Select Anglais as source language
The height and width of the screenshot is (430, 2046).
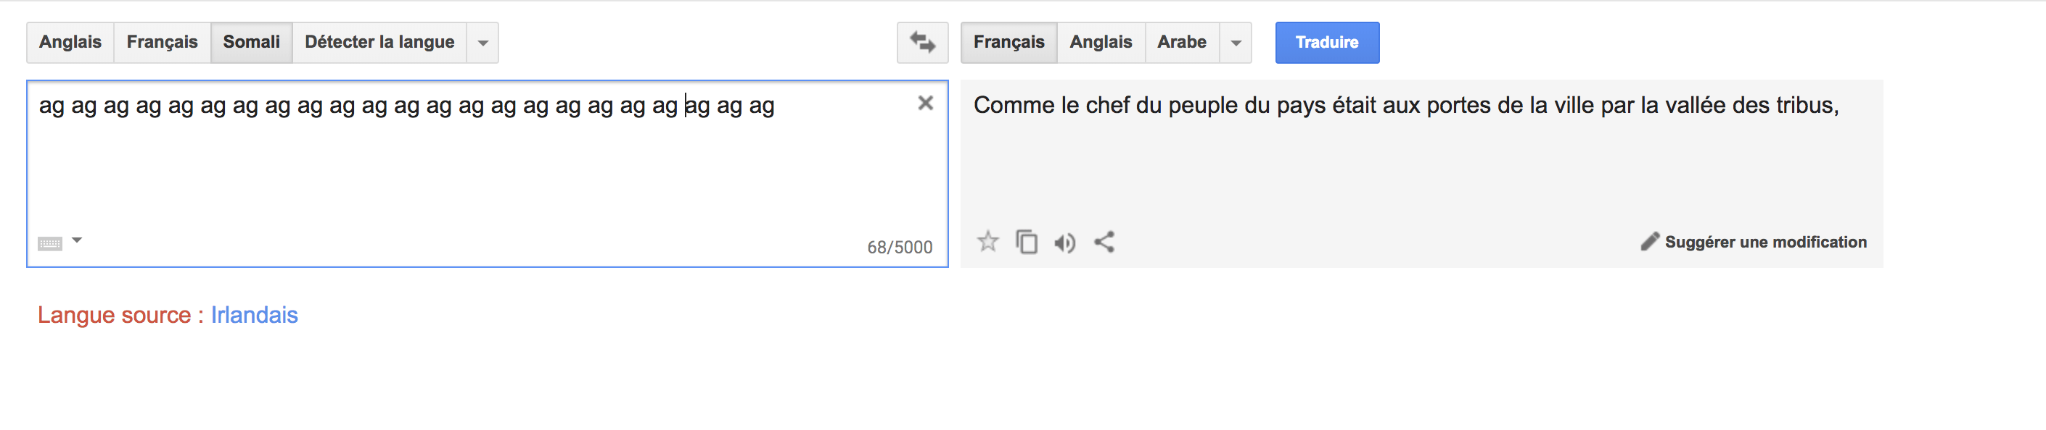[x=70, y=43]
